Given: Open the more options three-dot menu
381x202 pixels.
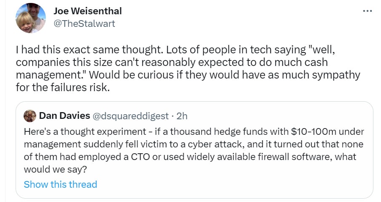Looking at the screenshot, I should pyautogui.click(x=368, y=10).
